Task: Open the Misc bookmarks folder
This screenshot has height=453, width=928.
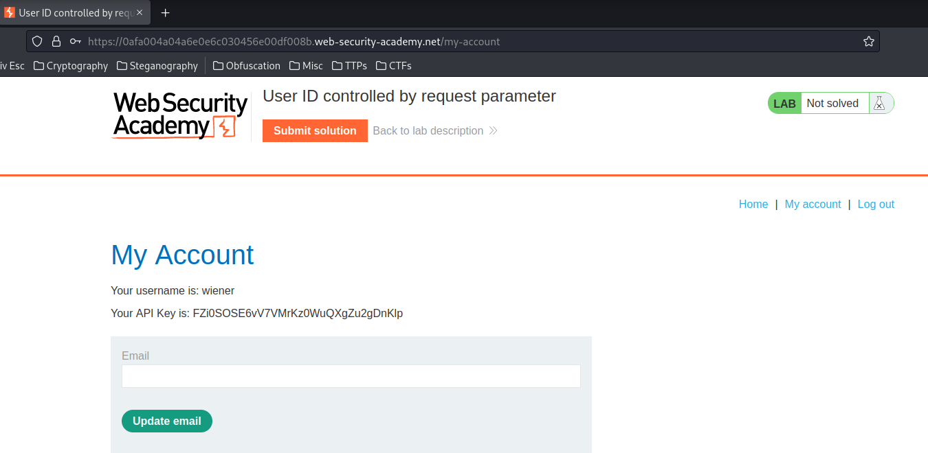Action: pos(306,66)
